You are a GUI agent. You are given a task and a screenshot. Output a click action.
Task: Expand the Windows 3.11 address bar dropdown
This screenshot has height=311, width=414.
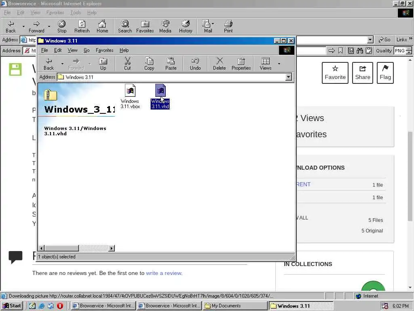pos(289,77)
